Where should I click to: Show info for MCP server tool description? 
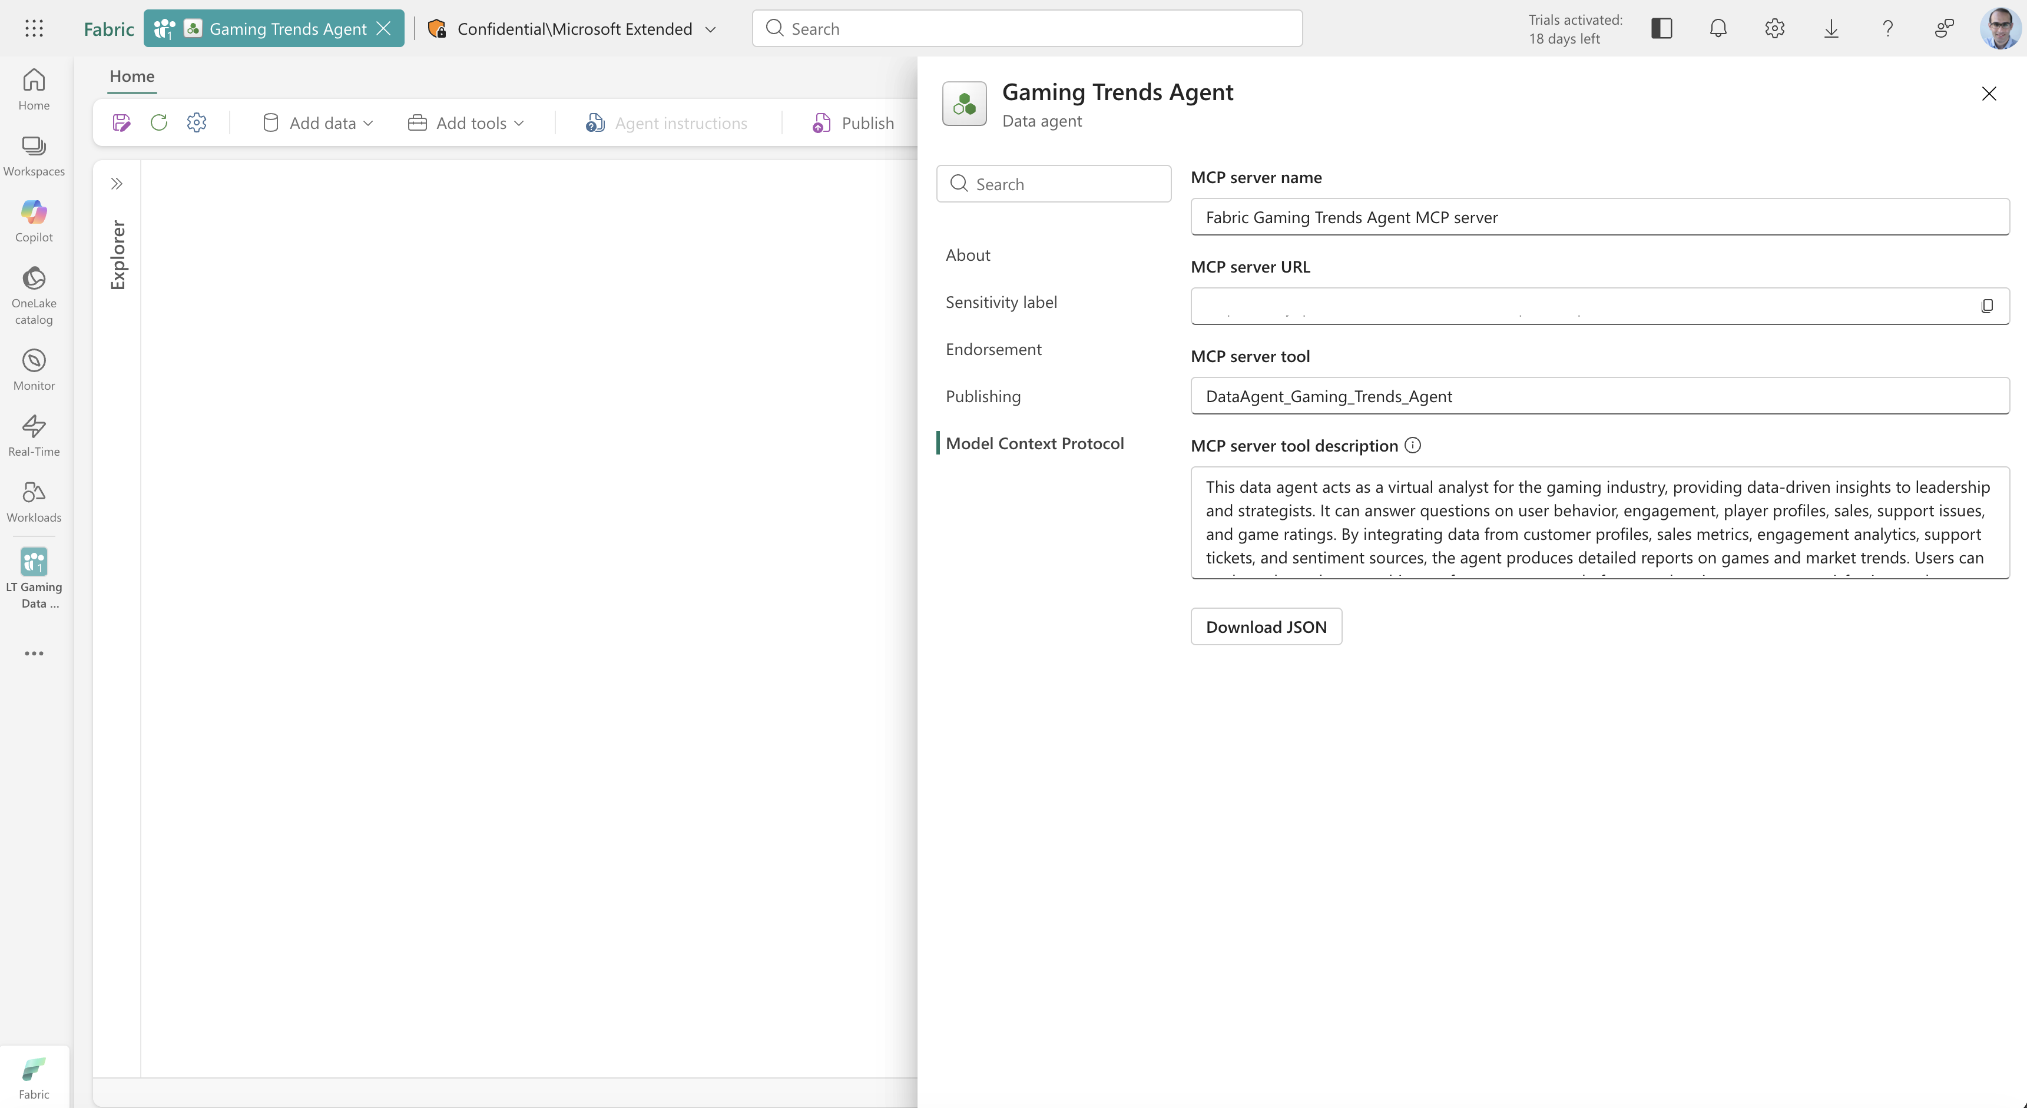click(1412, 446)
